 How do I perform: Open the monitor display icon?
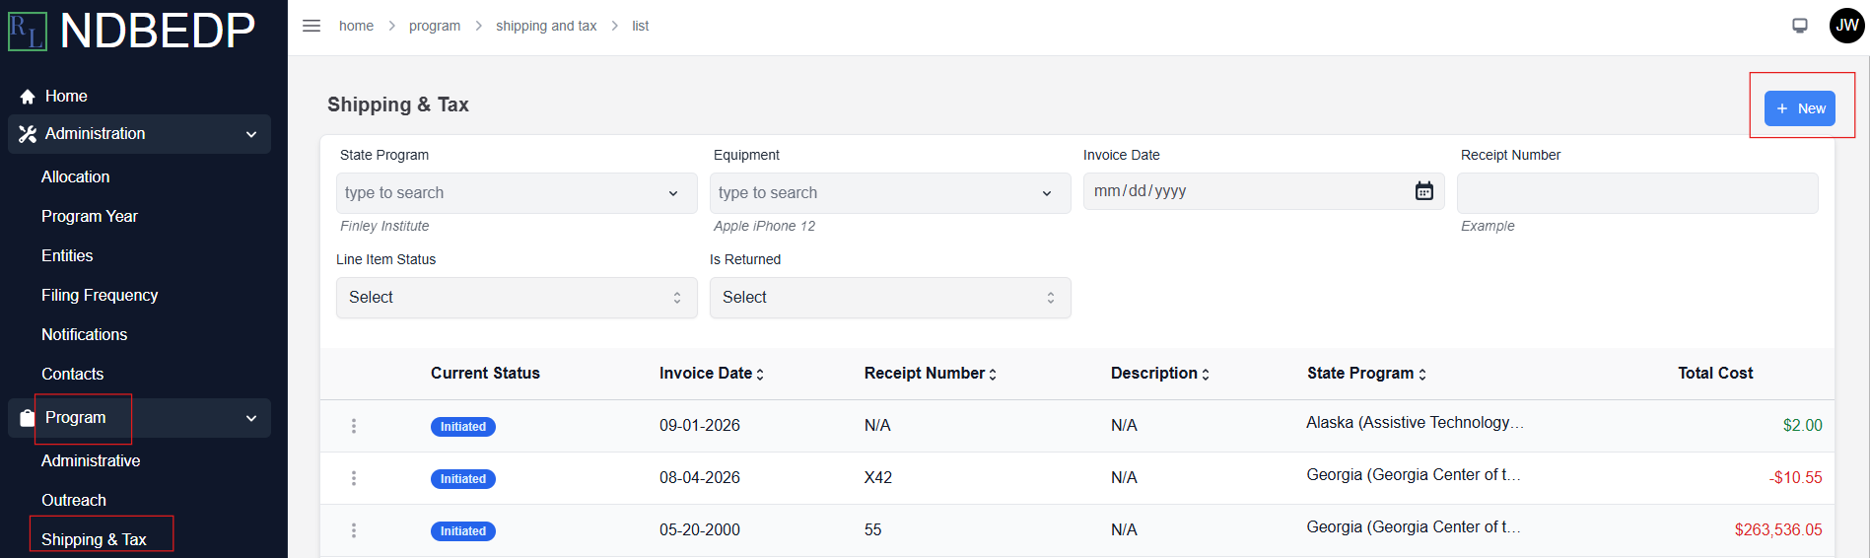coord(1800,26)
